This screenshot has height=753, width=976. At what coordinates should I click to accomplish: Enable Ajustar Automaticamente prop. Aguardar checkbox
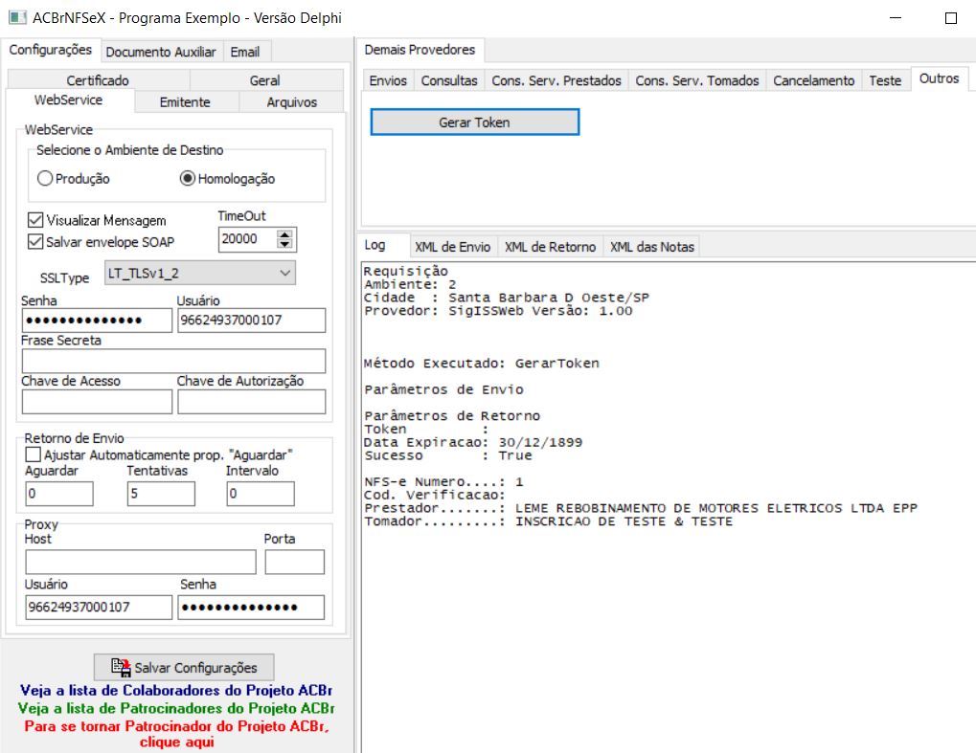click(33, 455)
